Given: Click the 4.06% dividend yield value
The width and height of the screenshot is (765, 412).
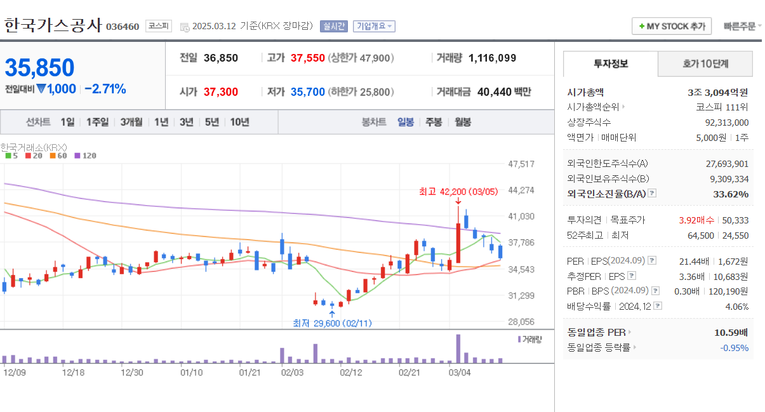Looking at the screenshot, I should [x=738, y=306].
